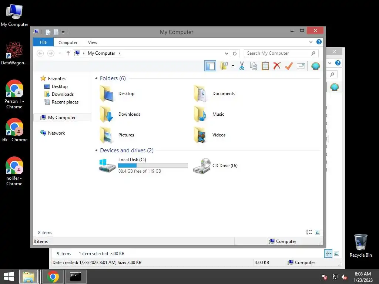Expand ribbon chevron in background window
Image resolution: width=379 pixels, height=284 pixels.
pos(330,63)
